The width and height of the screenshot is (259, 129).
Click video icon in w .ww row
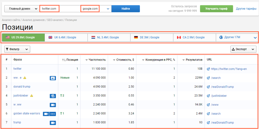click(53, 105)
